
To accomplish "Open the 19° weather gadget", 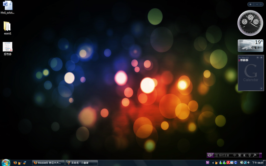I will pos(251,45).
